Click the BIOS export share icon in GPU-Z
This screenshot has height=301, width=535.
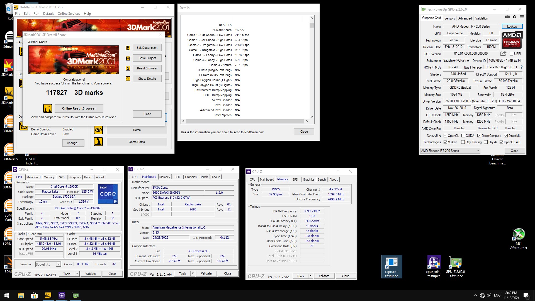click(x=503, y=54)
